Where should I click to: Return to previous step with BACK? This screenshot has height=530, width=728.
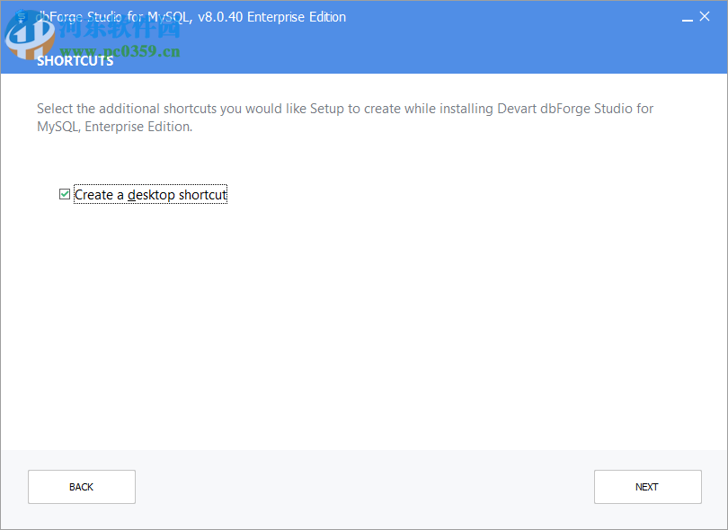point(81,487)
